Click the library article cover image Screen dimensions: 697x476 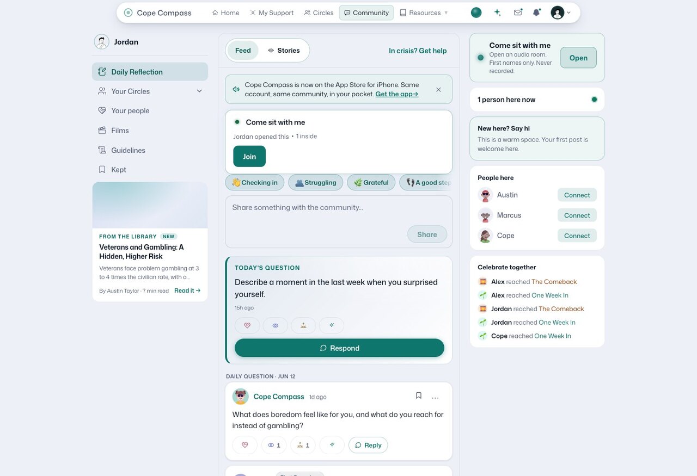pos(150,205)
